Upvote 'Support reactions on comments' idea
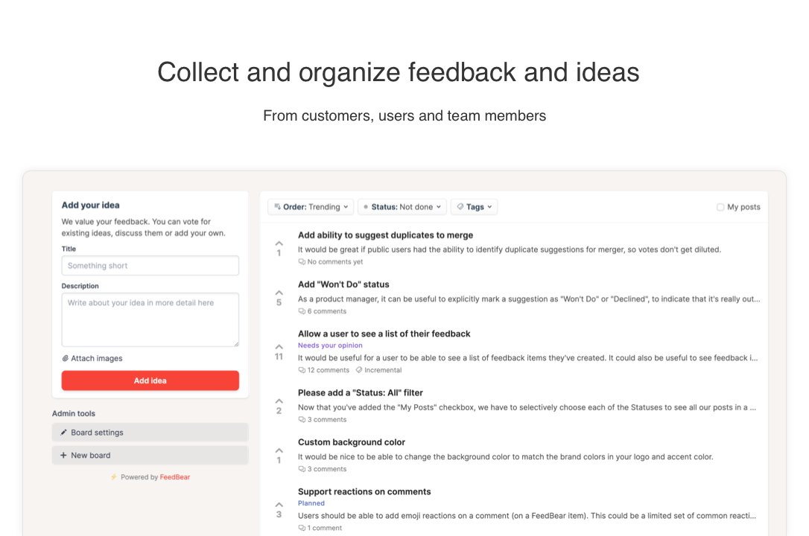Image resolution: width=809 pixels, height=536 pixels. (279, 504)
